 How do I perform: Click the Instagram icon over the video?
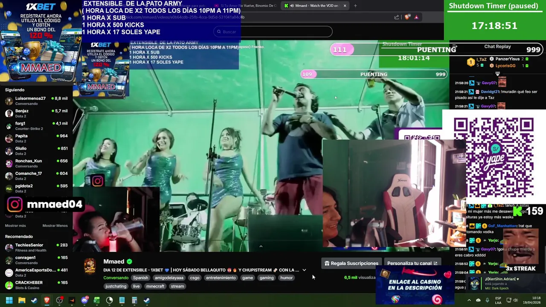click(97, 181)
